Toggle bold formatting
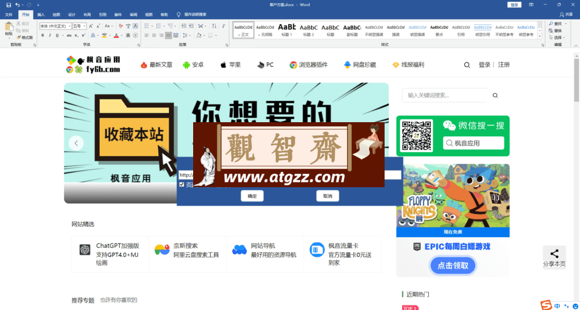The height and width of the screenshot is (310, 580). point(42,36)
